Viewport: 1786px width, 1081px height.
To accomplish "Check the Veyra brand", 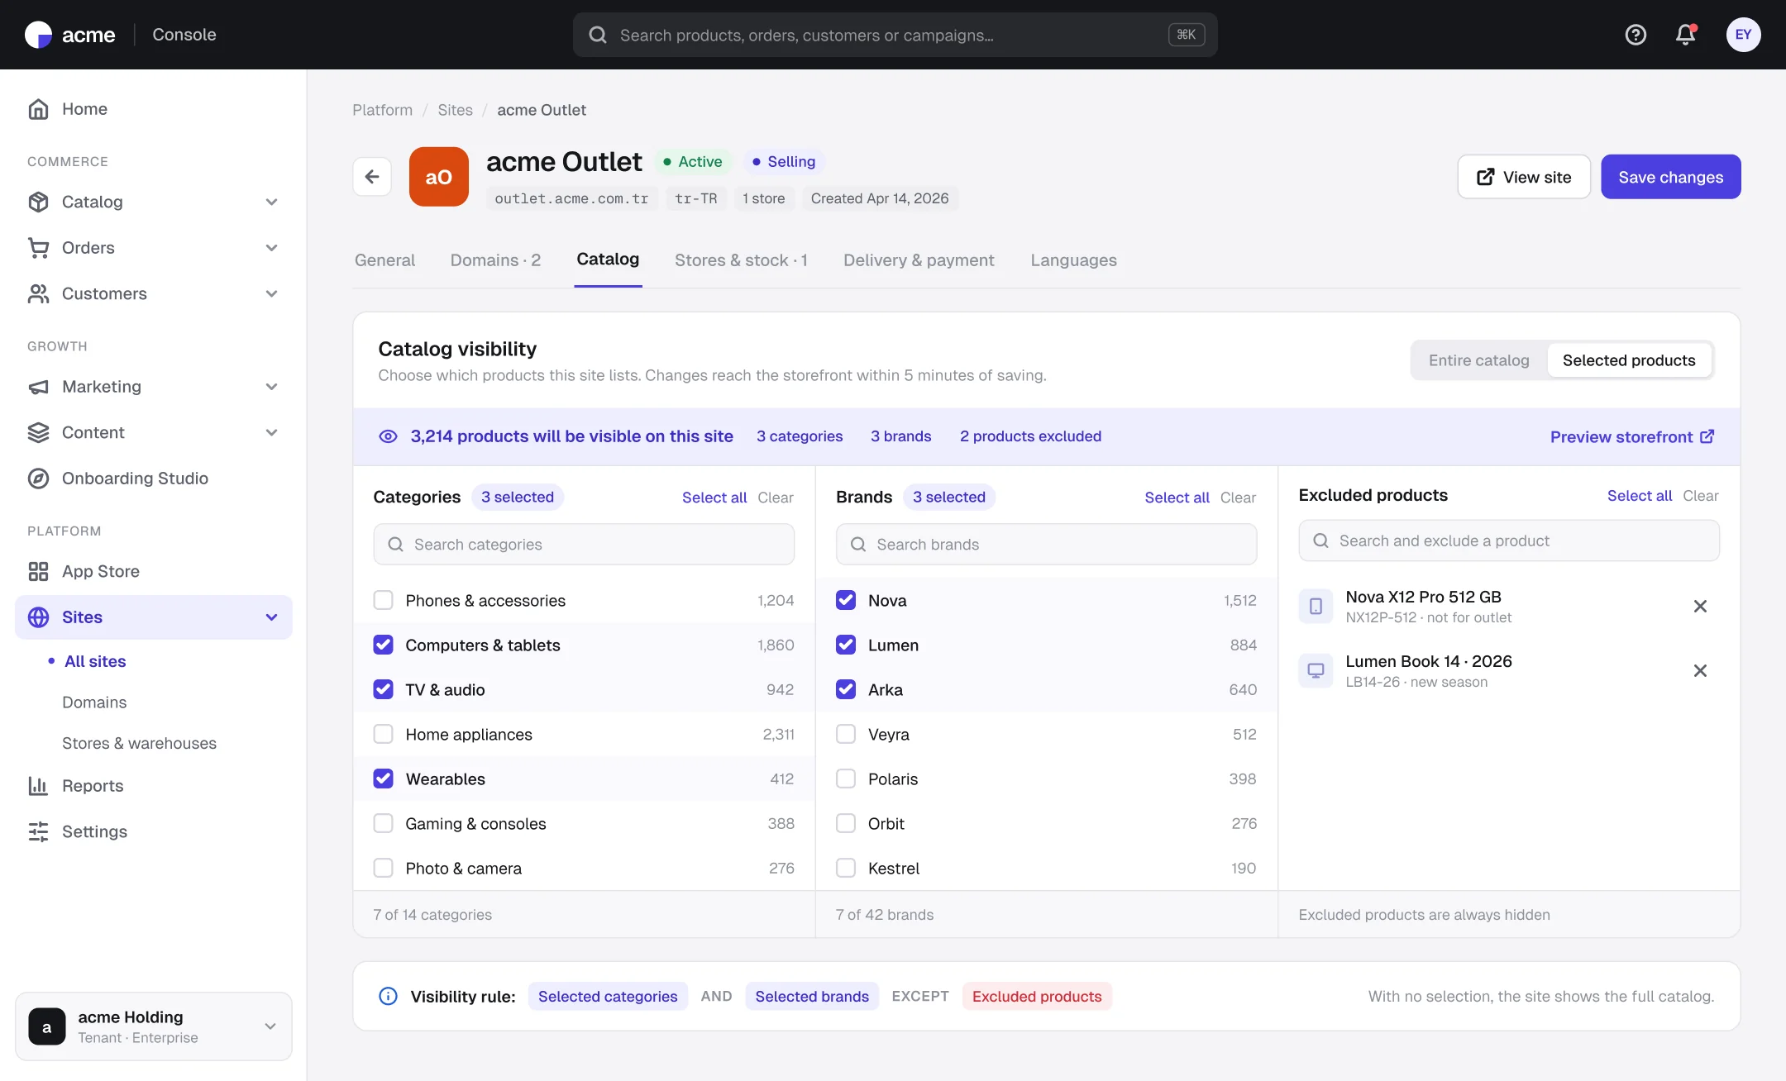I will pyautogui.click(x=846, y=734).
